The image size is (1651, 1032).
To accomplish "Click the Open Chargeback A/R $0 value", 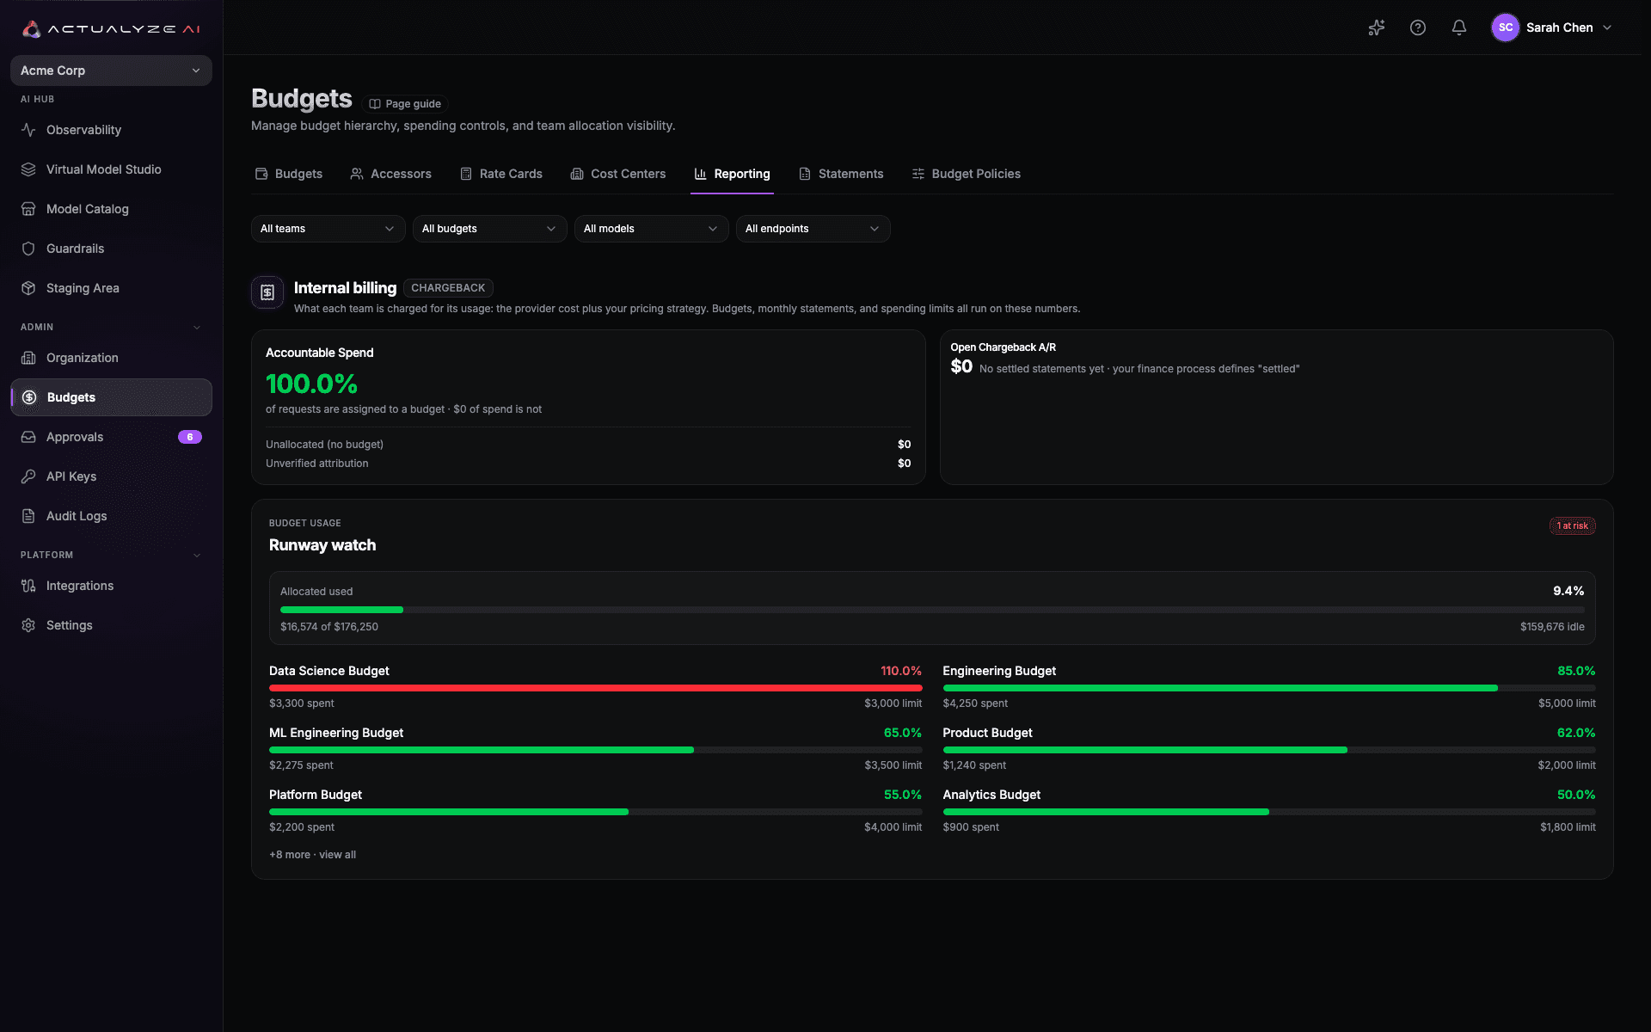I will pyautogui.click(x=961, y=367).
